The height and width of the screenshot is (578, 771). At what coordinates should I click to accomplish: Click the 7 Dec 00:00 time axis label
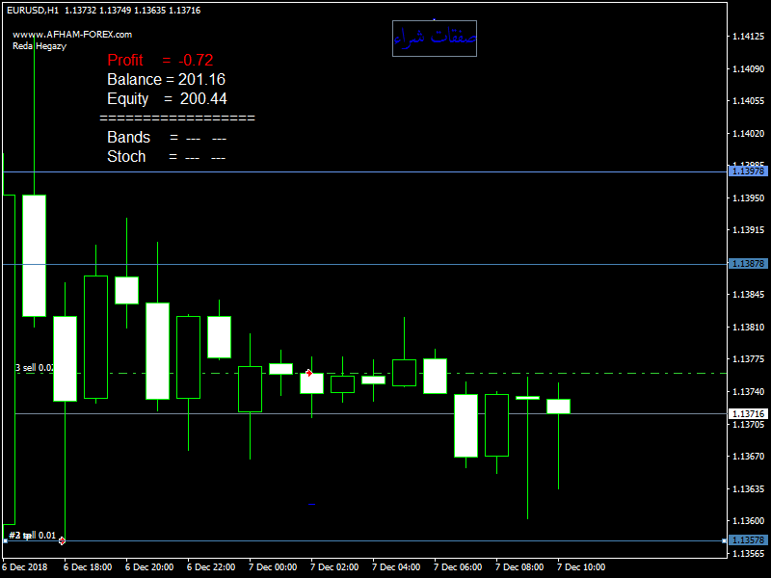click(x=273, y=567)
